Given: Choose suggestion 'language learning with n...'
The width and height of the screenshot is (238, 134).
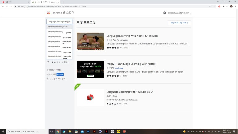Looking at the screenshot, I should [x=59, y=26].
